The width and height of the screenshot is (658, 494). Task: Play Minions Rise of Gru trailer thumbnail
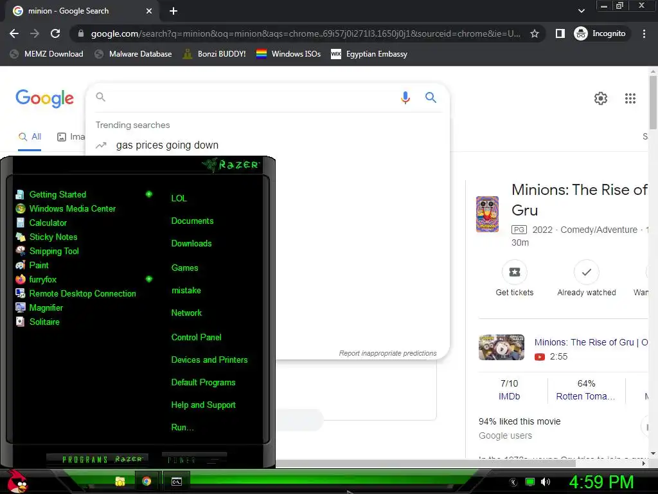501,347
